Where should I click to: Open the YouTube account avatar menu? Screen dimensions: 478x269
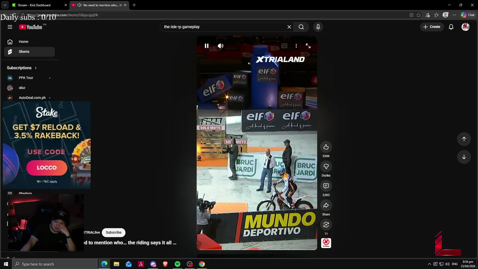point(465,27)
